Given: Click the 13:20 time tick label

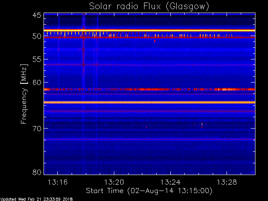Looking at the screenshot, I should pyautogui.click(x=114, y=183).
